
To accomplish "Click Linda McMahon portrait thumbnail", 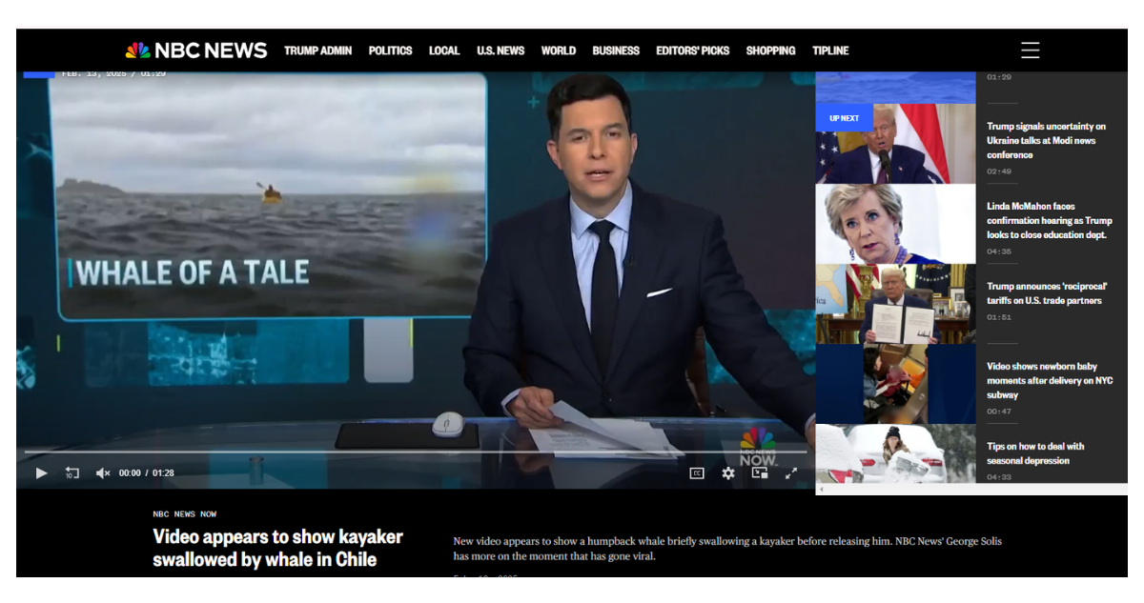I will 896,224.
